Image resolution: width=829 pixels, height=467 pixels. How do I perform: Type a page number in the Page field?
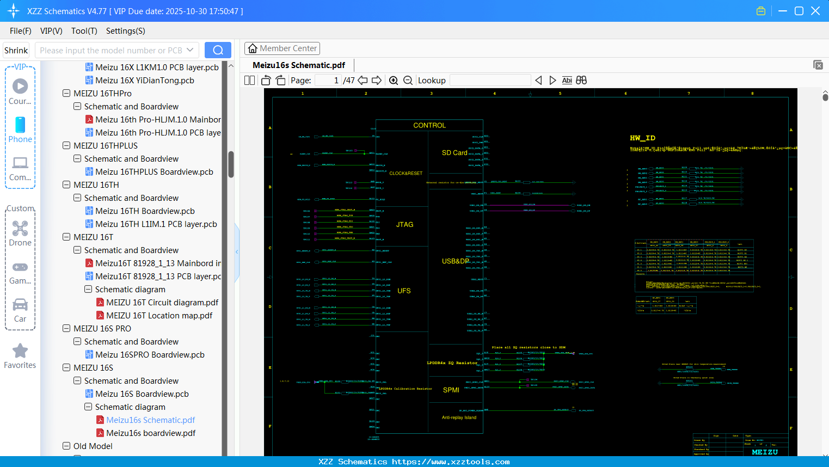pyautogui.click(x=327, y=80)
